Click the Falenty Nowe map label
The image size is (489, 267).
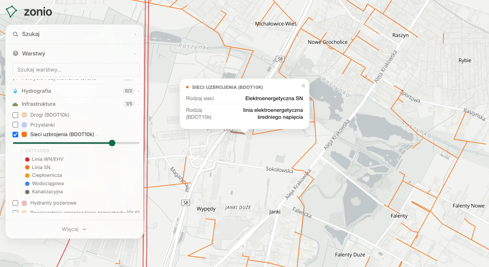pyautogui.click(x=469, y=206)
